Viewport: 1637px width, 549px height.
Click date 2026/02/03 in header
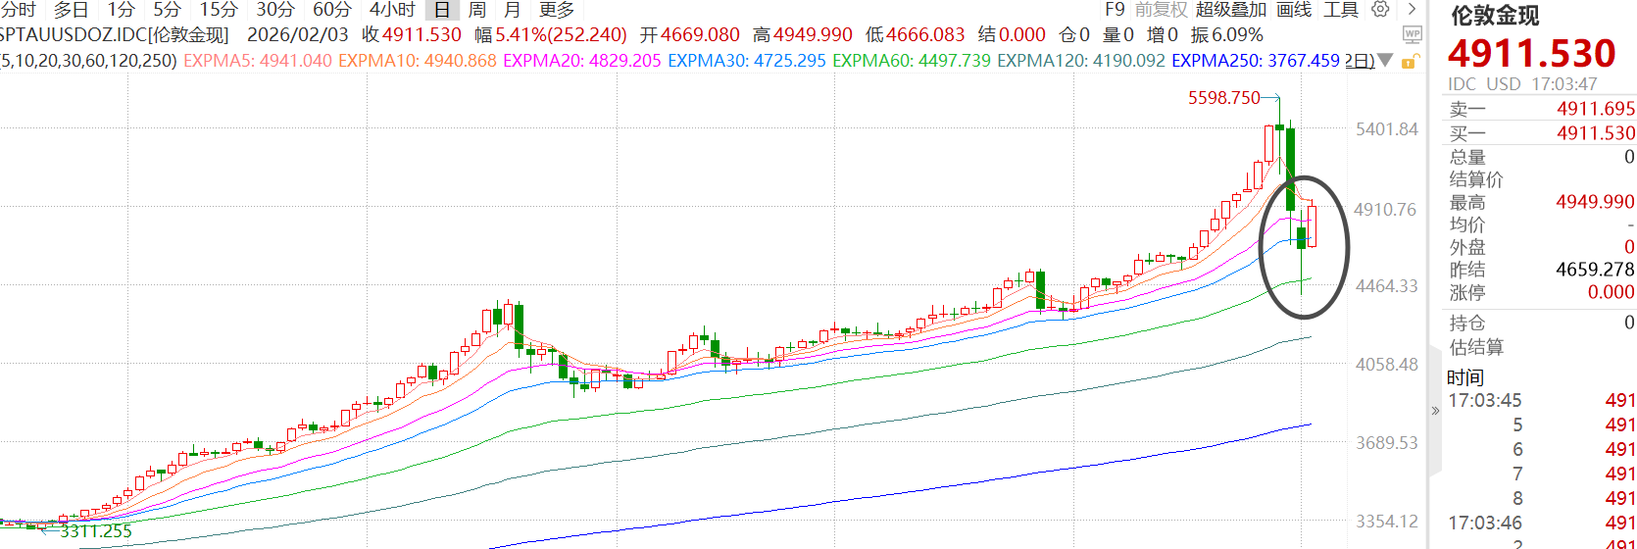click(x=297, y=35)
